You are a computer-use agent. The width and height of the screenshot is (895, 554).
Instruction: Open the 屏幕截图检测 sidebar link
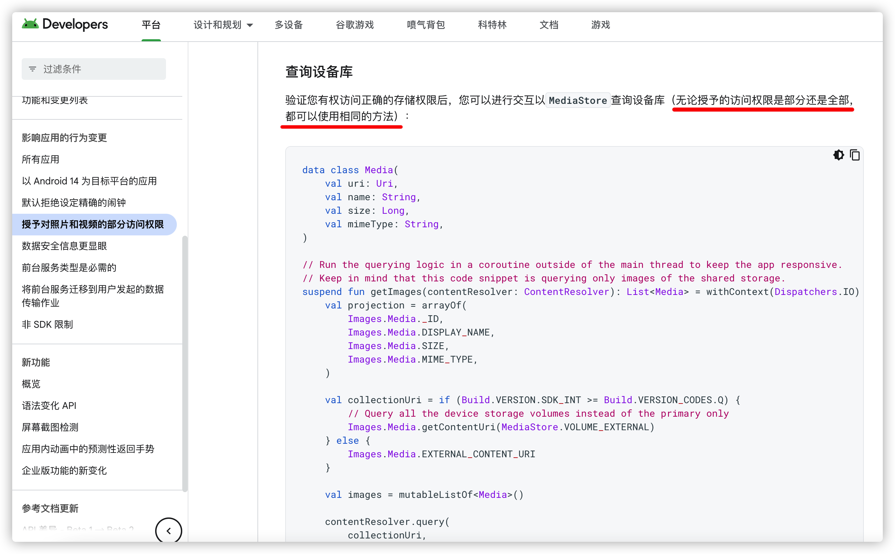(x=50, y=427)
